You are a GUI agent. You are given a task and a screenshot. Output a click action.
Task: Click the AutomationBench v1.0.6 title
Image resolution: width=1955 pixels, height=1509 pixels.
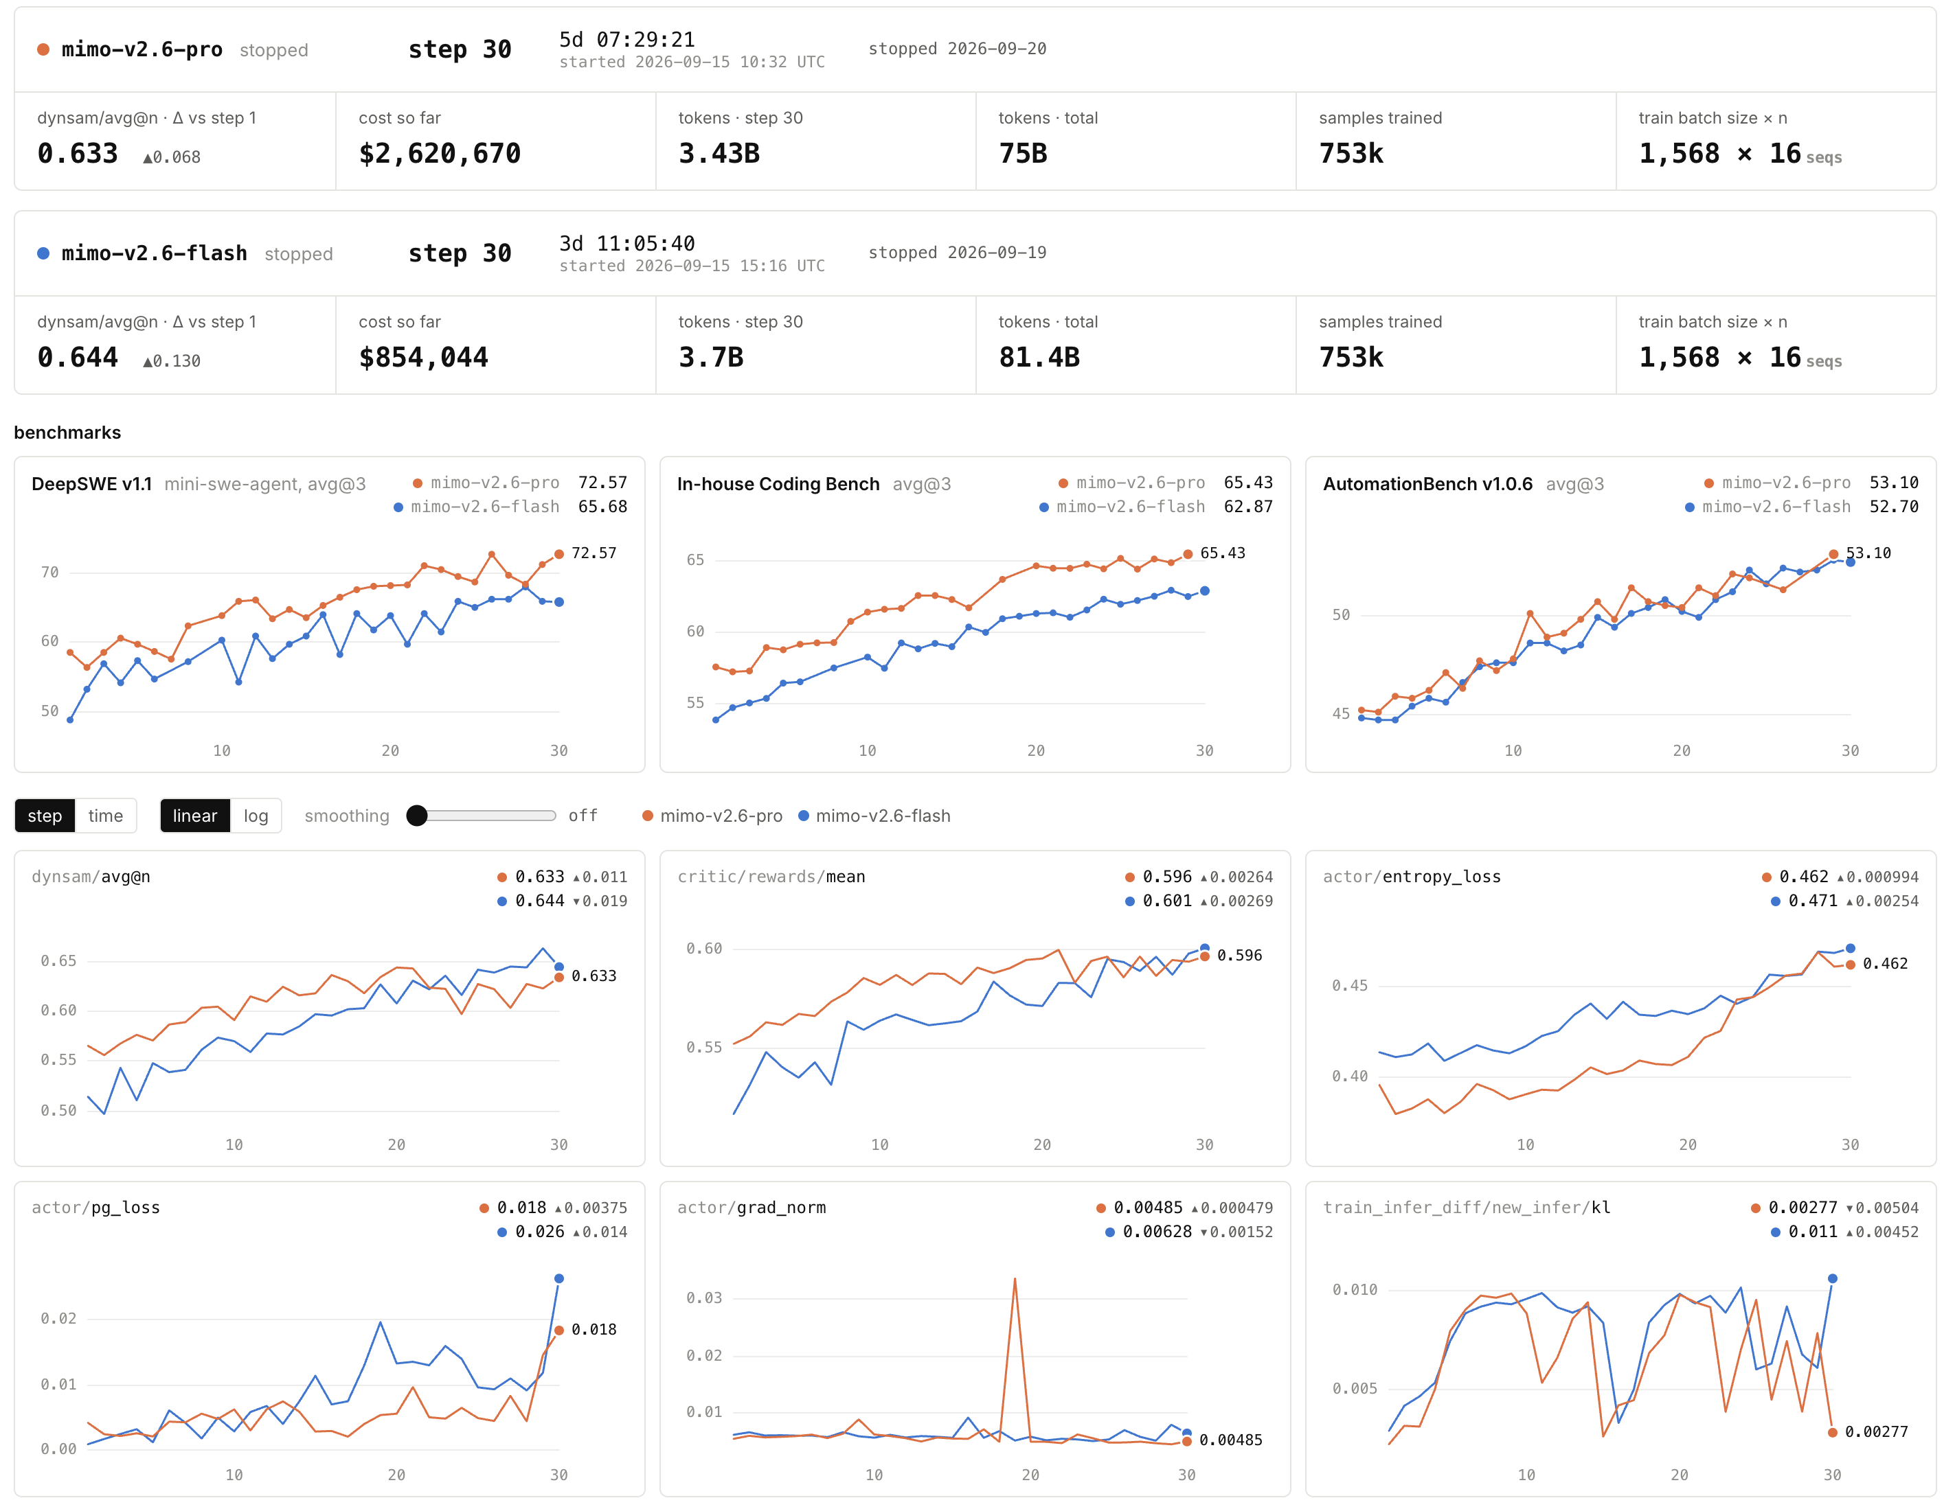pos(1427,484)
